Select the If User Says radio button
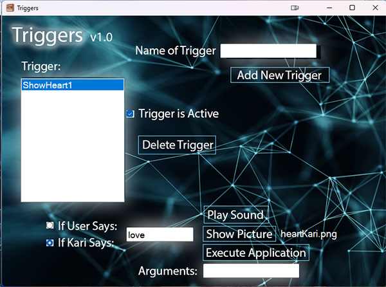The width and height of the screenshot is (386, 287). tap(50, 226)
